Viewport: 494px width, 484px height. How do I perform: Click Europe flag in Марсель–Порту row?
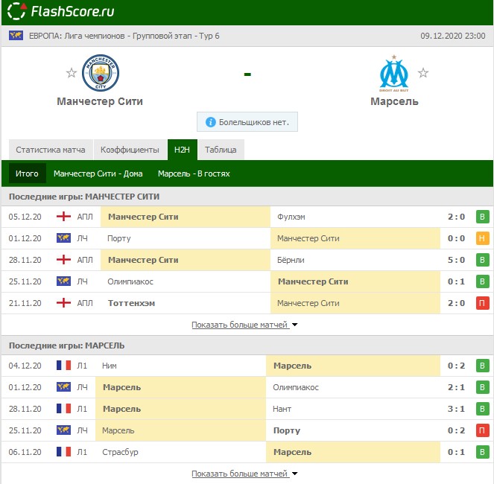pos(63,430)
